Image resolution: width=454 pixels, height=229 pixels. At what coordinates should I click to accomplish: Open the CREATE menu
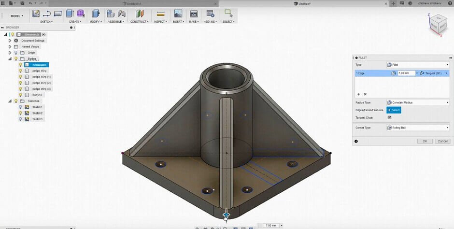(75, 22)
